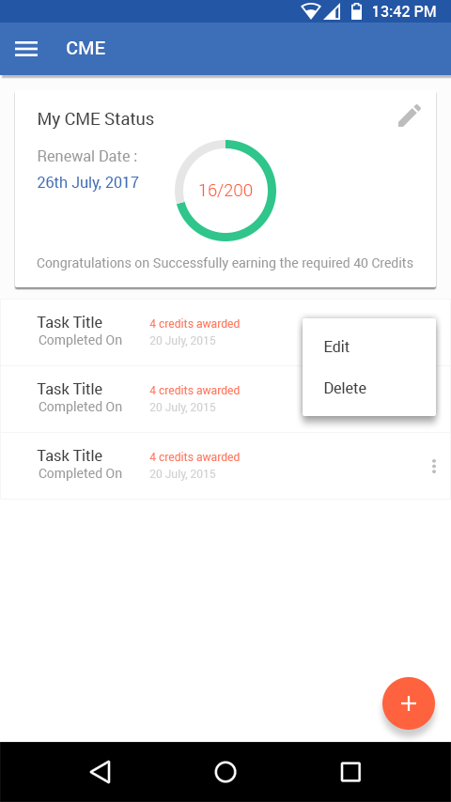Tap the orange plus floating action button
Screen dimensions: 451x802
coord(409,703)
